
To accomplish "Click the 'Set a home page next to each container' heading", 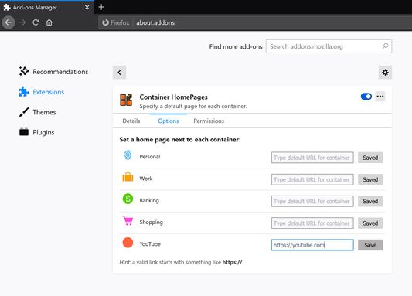I will pos(180,139).
